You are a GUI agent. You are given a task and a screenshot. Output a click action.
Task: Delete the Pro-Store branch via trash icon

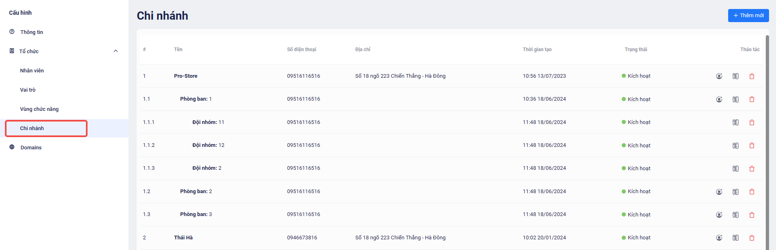tap(751, 76)
